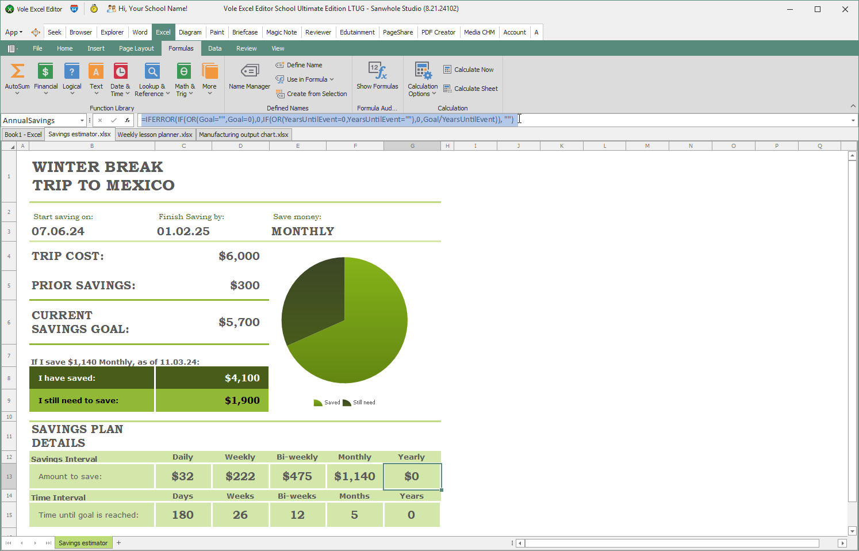
Task: Open the App dropdown menu
Action: 14,32
